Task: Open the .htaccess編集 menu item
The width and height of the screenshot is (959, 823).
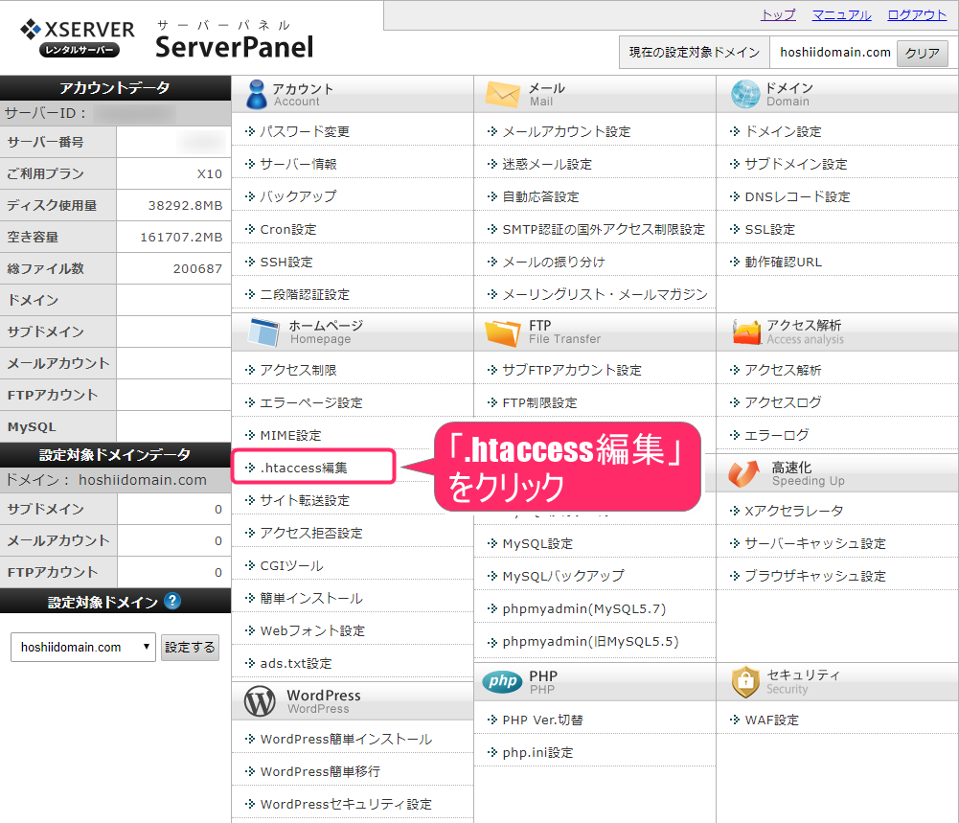Action: click(x=304, y=468)
